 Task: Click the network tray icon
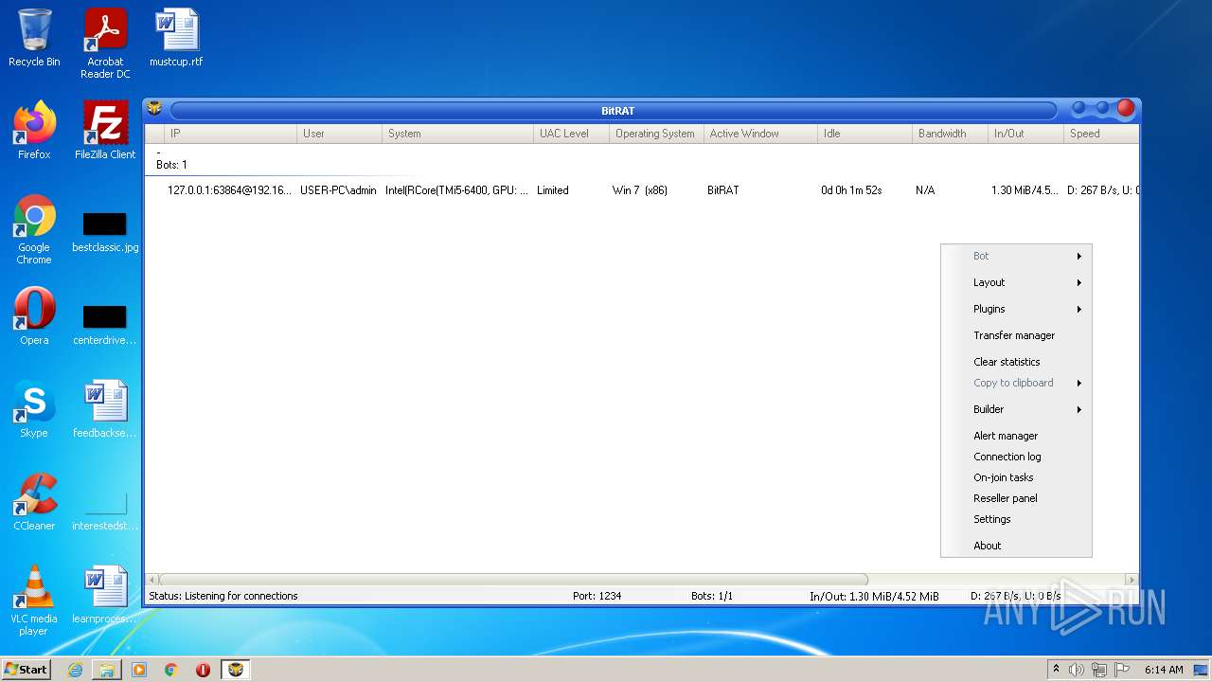(x=1098, y=670)
